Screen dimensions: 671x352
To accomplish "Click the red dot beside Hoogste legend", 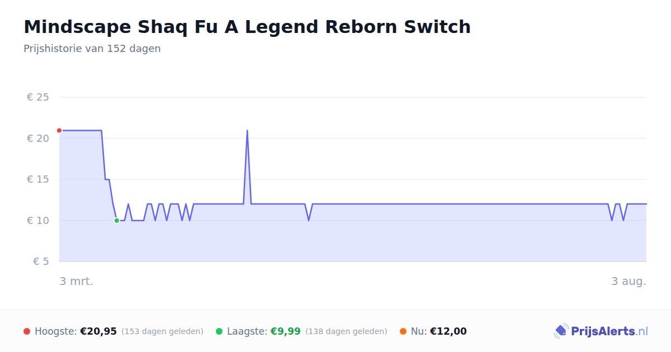I will [27, 331].
